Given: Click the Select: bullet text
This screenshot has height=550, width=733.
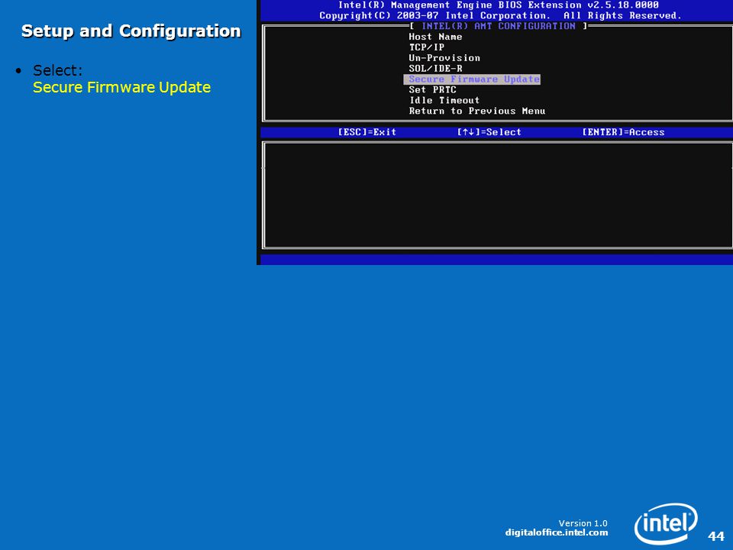Looking at the screenshot, I should pyautogui.click(x=57, y=70).
